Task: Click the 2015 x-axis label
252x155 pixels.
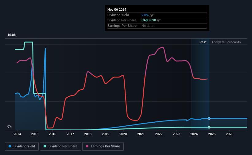Action: pos(35,134)
